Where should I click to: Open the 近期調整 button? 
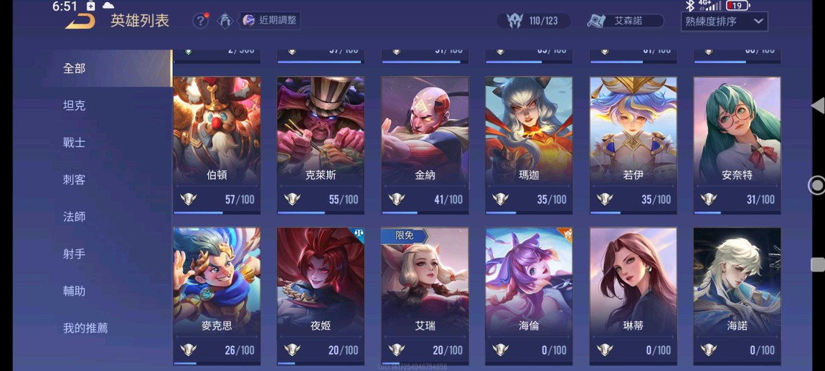point(270,21)
